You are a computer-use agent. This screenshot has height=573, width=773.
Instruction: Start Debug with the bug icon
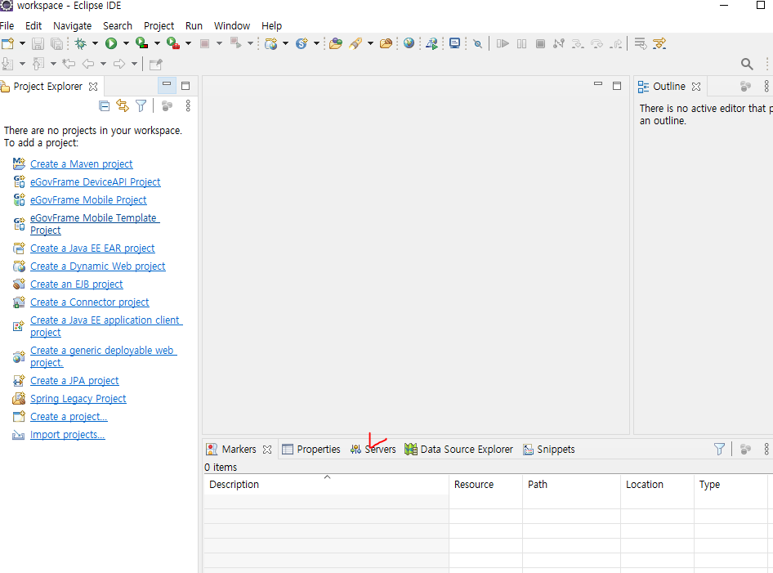pos(80,43)
